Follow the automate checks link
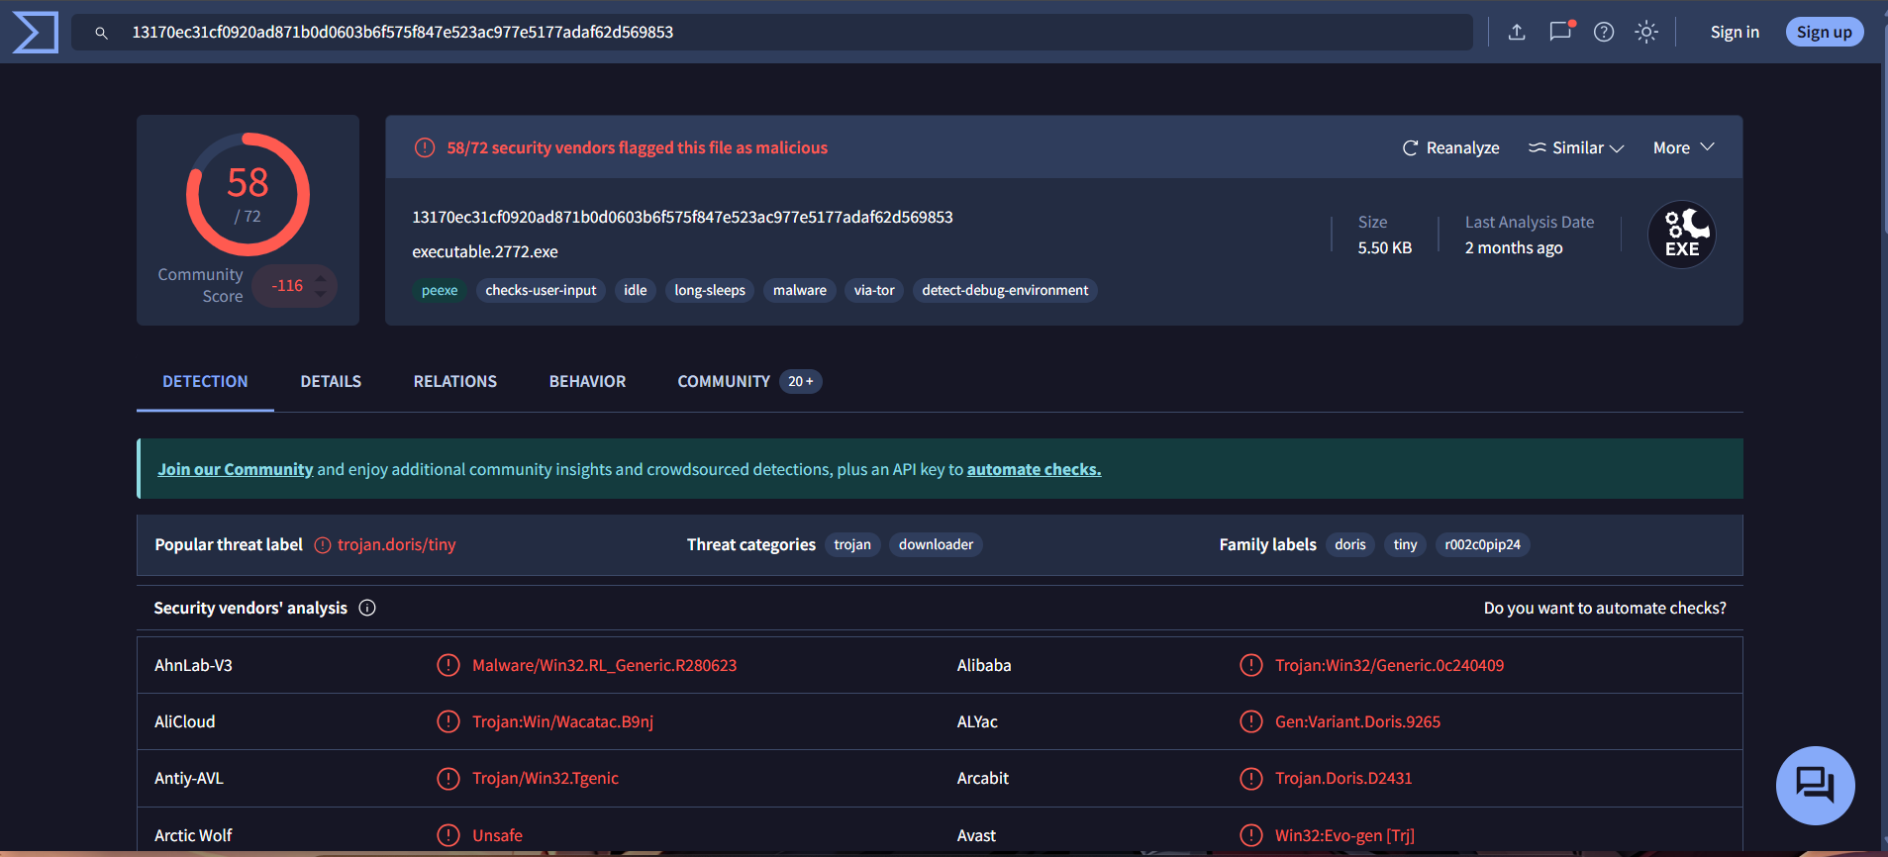 1034,469
